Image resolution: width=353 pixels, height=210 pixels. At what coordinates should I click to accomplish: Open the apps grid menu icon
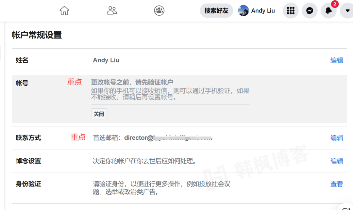[291, 10]
